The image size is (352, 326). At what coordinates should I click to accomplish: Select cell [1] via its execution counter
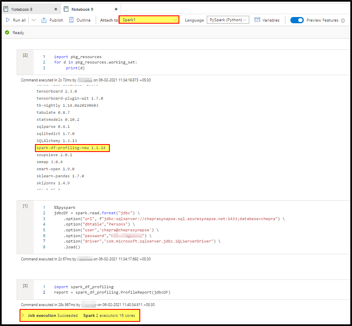pos(25,206)
